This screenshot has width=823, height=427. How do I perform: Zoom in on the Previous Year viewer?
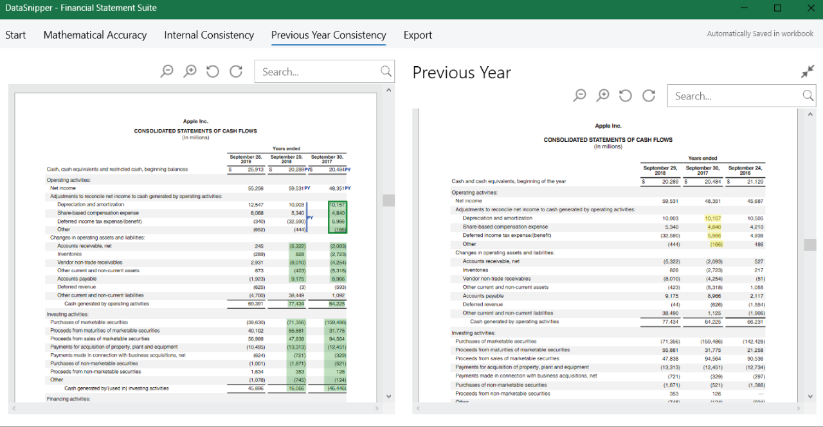(x=602, y=95)
